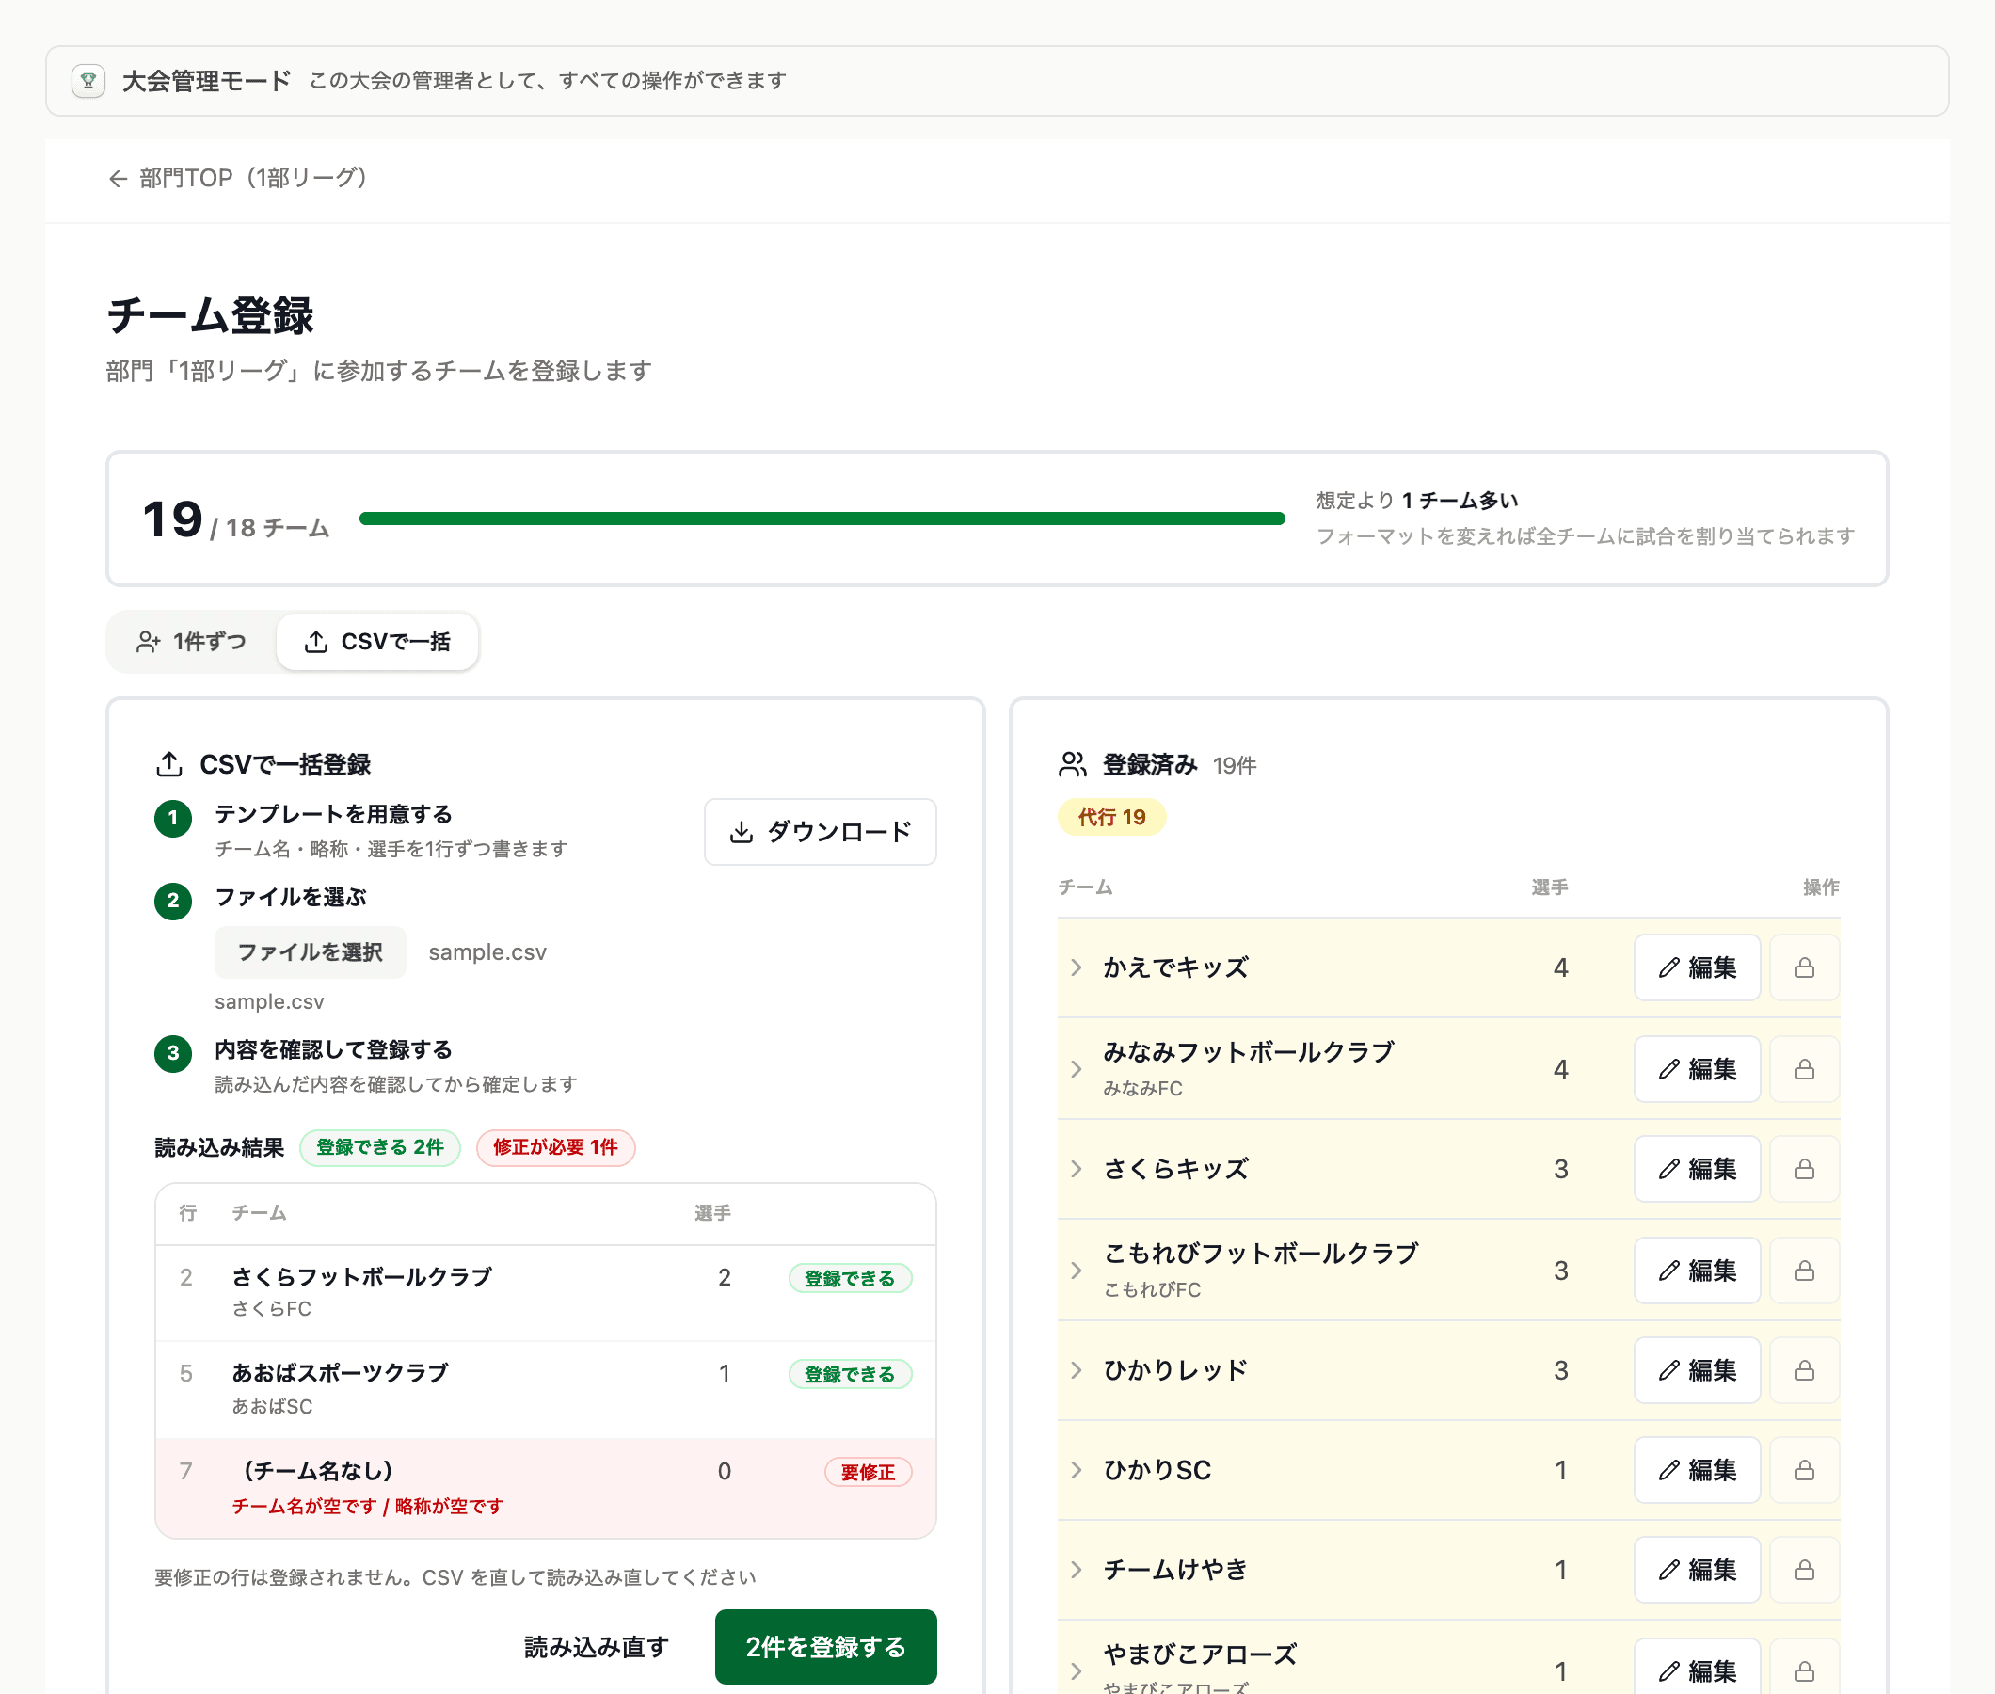Open the ファイルを選択 file chooser
1995x1694 pixels.
pyautogui.click(x=311, y=951)
